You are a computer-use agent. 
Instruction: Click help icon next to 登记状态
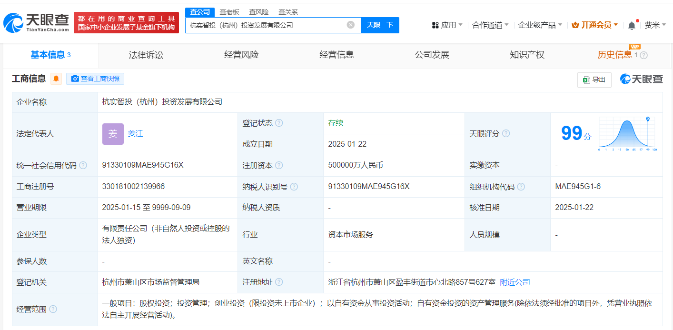click(279, 123)
